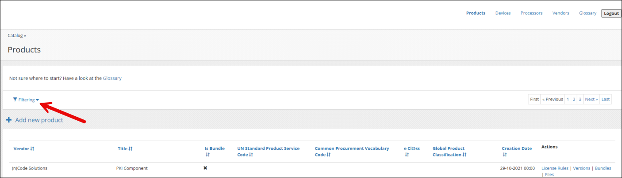Viewport: 622px width, 178px height.
Task: Sort by Title using its arrow icon
Action: click(x=130, y=149)
